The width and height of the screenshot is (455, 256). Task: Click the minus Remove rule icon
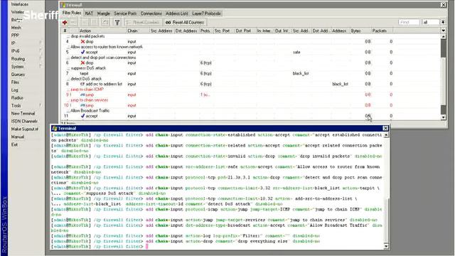pos(74,22)
